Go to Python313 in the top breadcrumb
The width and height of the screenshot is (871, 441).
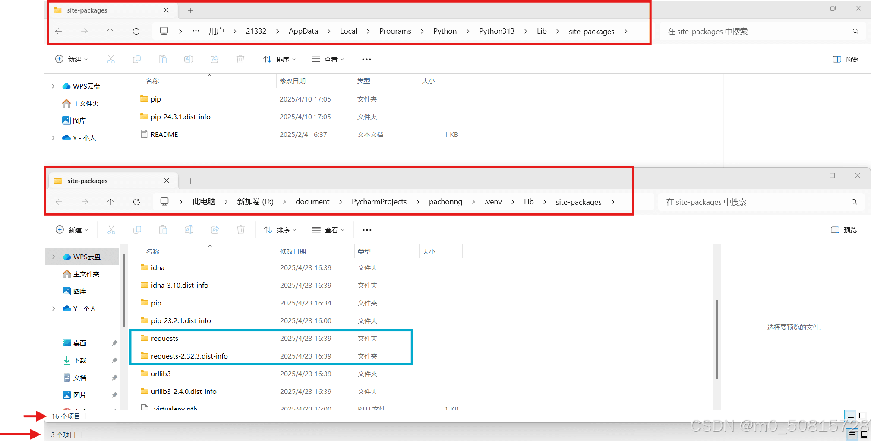click(x=497, y=31)
